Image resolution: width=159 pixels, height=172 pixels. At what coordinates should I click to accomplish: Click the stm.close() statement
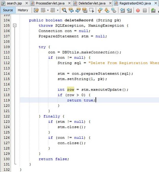72,127
